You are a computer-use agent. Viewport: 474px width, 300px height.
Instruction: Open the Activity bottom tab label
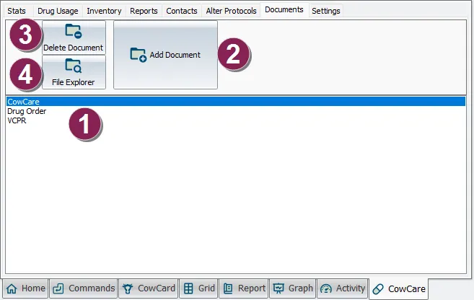coord(351,288)
